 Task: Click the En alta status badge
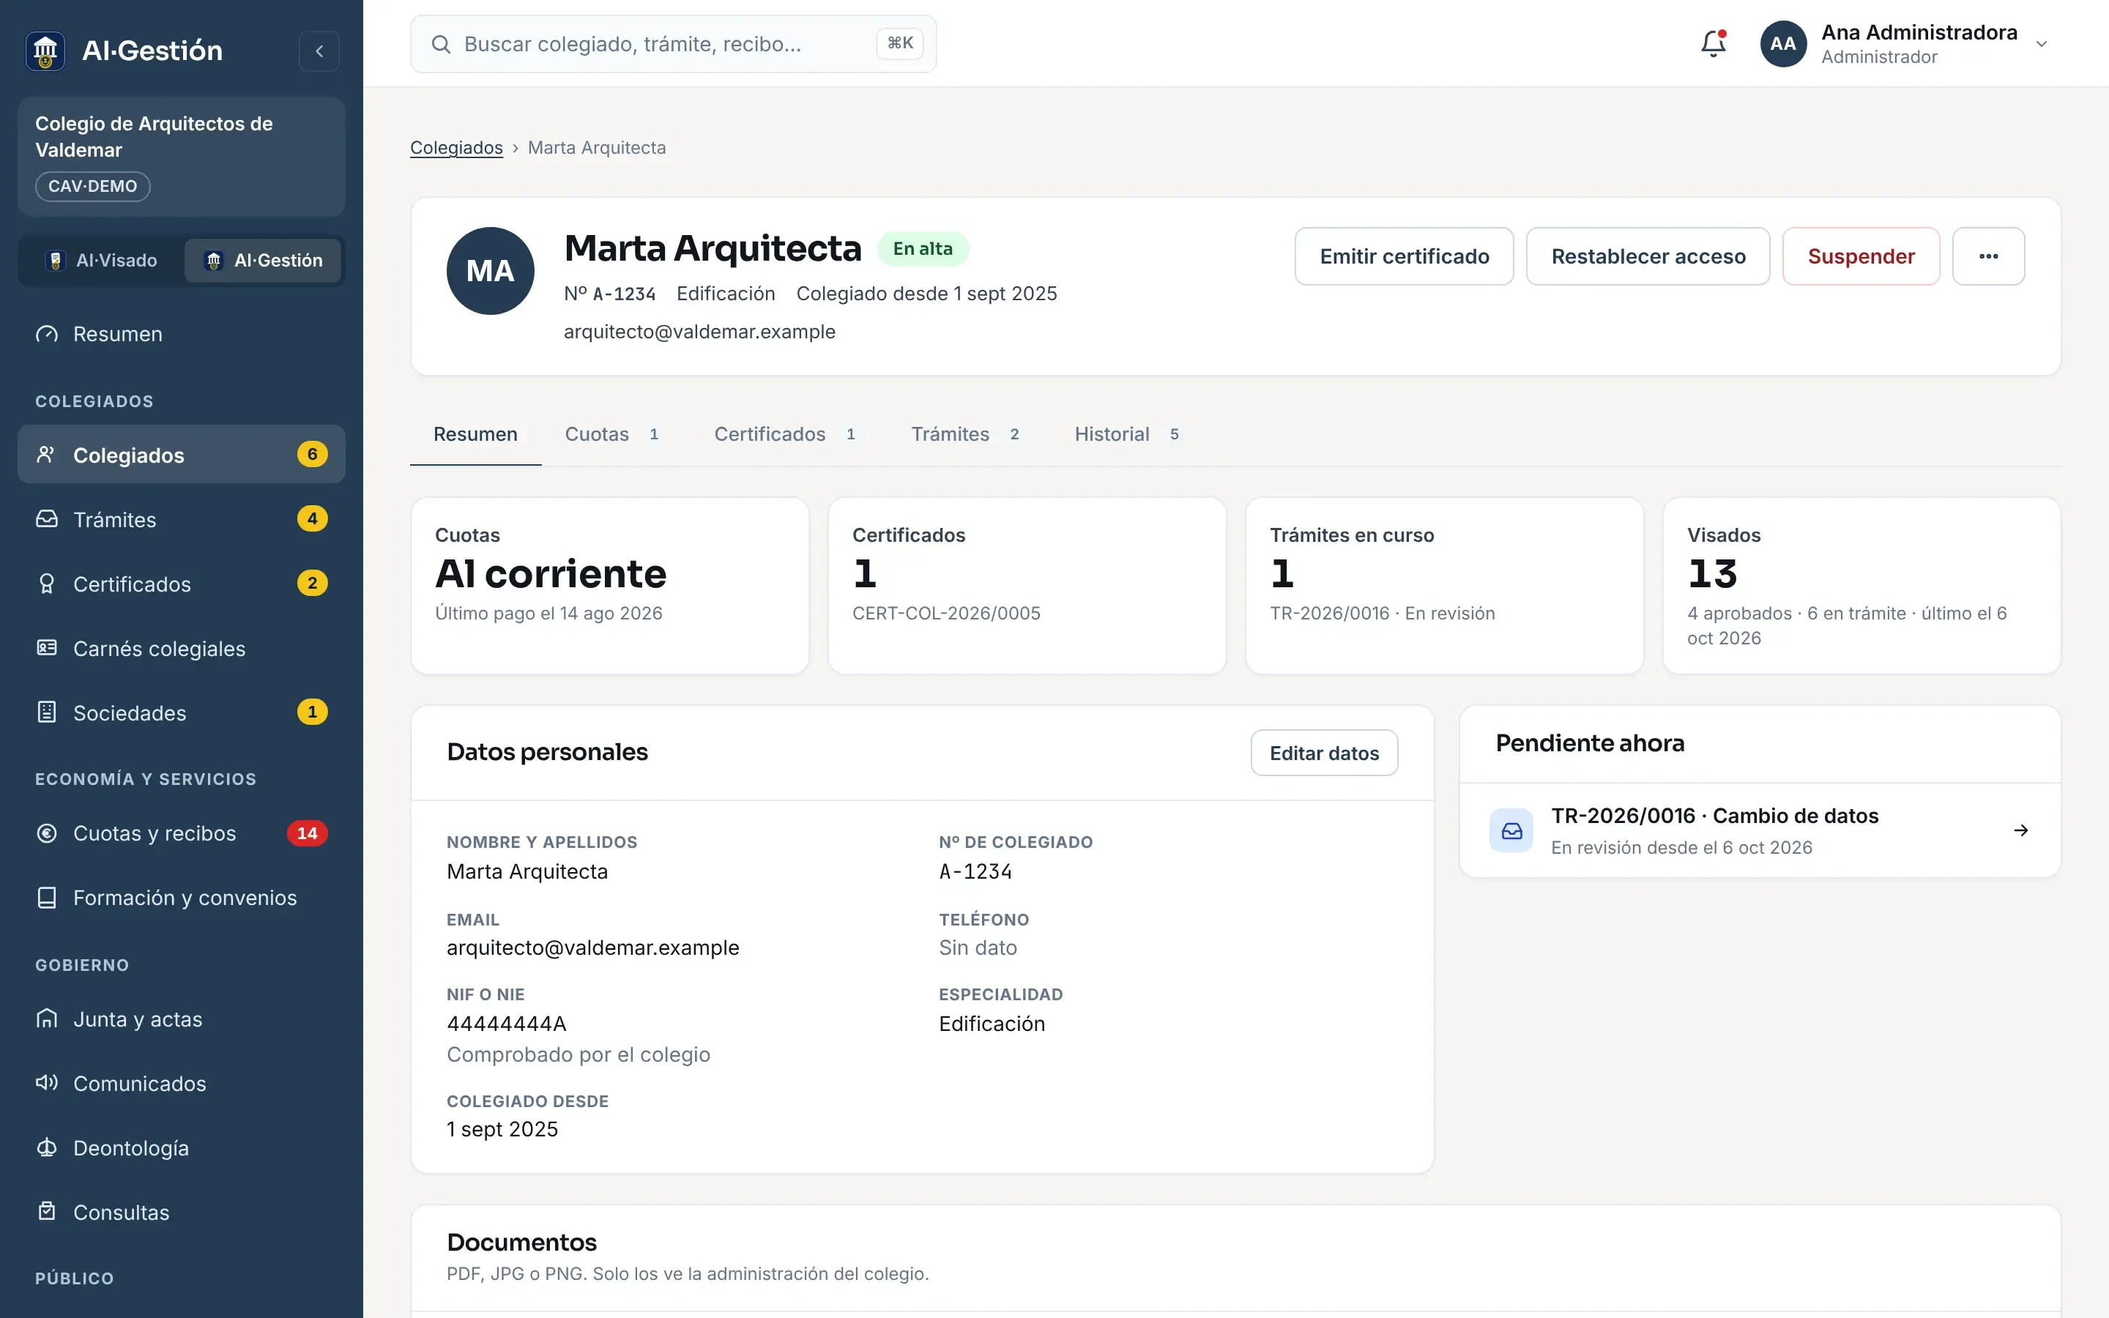click(923, 249)
